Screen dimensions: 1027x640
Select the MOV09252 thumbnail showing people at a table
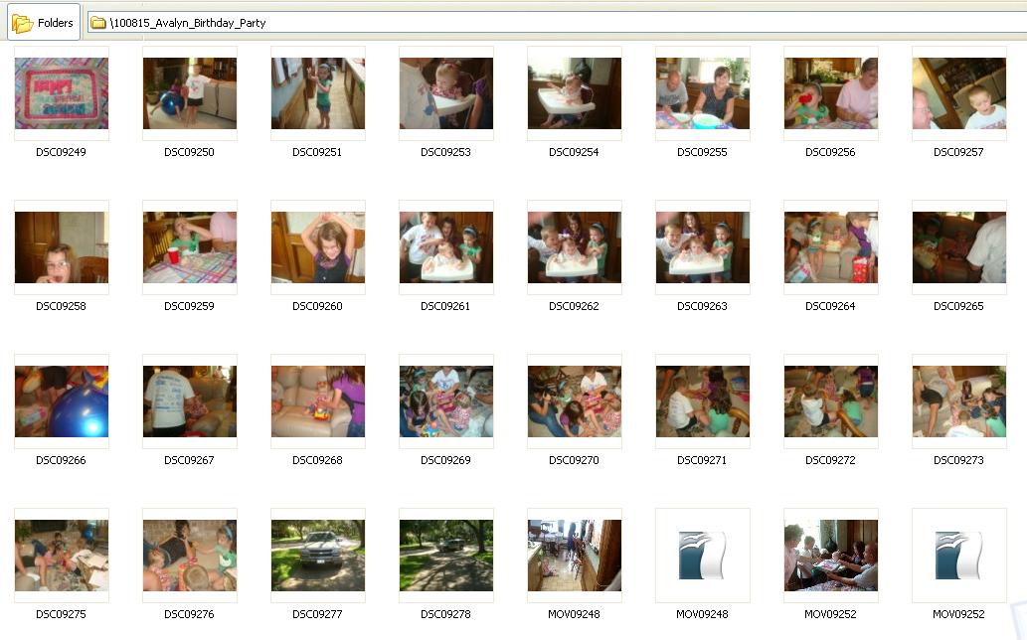pyautogui.click(x=830, y=556)
